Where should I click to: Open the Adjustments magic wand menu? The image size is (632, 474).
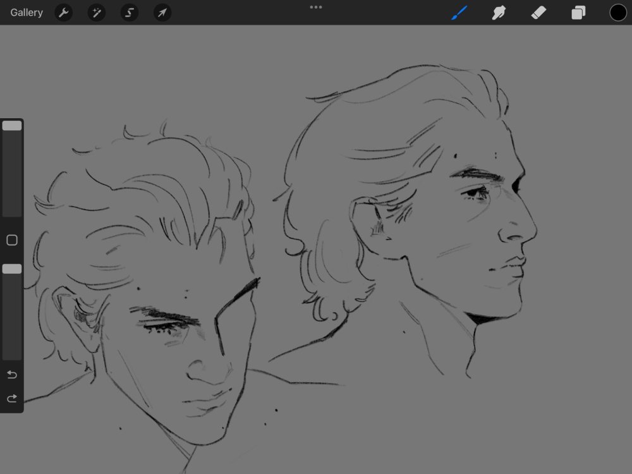(x=97, y=13)
